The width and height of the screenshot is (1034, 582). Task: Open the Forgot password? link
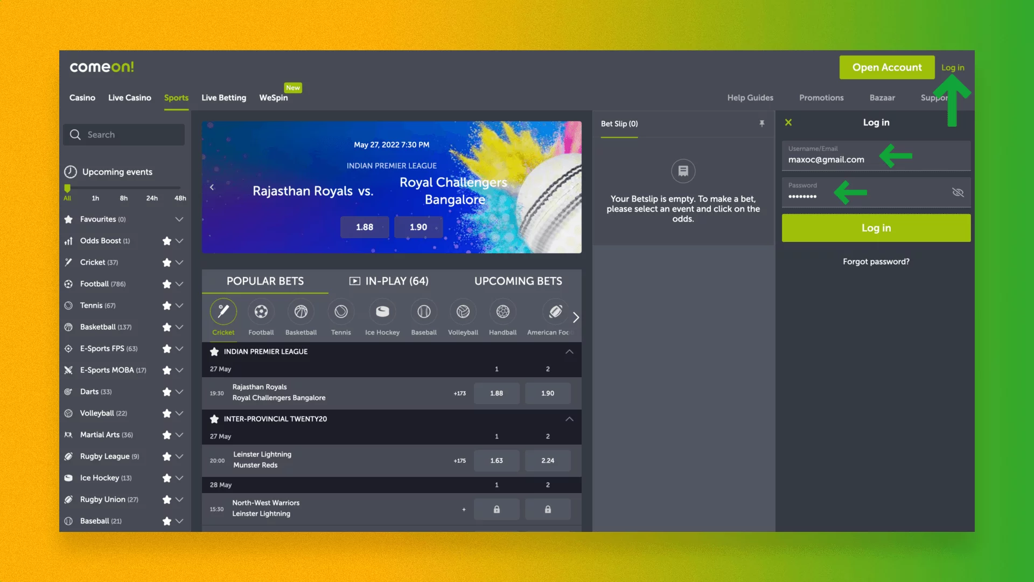pyautogui.click(x=876, y=261)
